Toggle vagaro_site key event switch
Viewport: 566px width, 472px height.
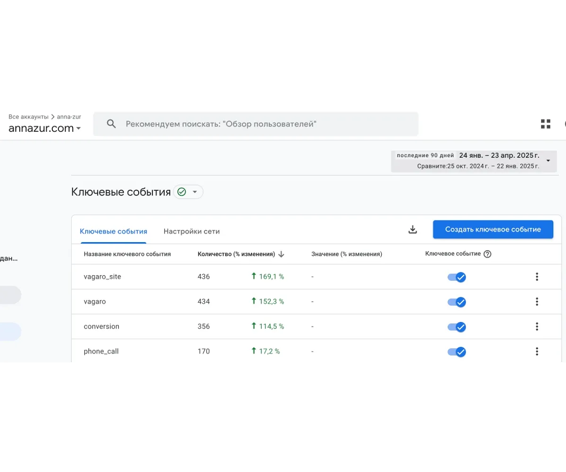[457, 277]
